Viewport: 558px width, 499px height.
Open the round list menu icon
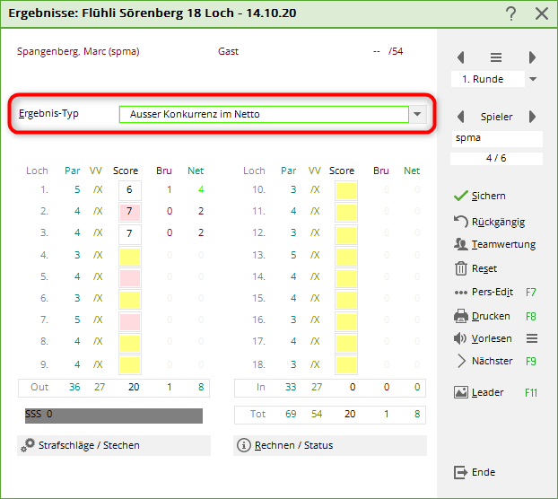496,57
